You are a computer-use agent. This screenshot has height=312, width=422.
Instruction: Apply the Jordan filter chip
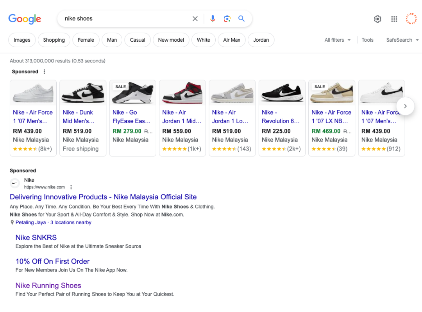click(x=261, y=40)
